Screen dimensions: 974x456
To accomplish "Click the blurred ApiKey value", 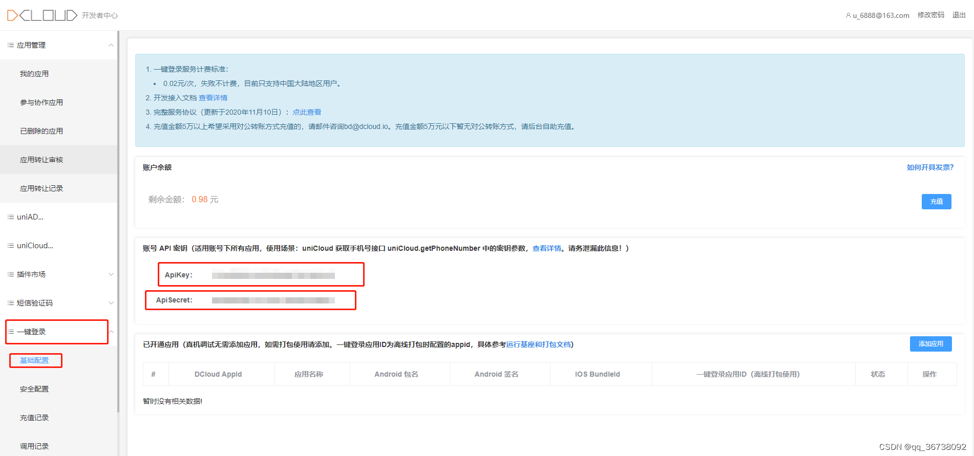I will coord(273,275).
